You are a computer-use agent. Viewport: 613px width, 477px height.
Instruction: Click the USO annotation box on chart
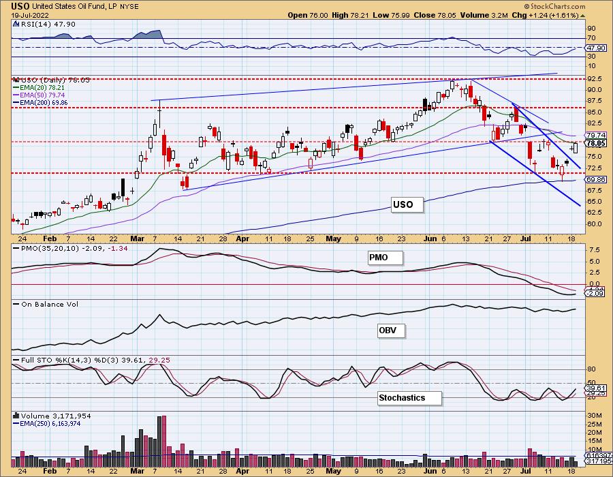(407, 204)
